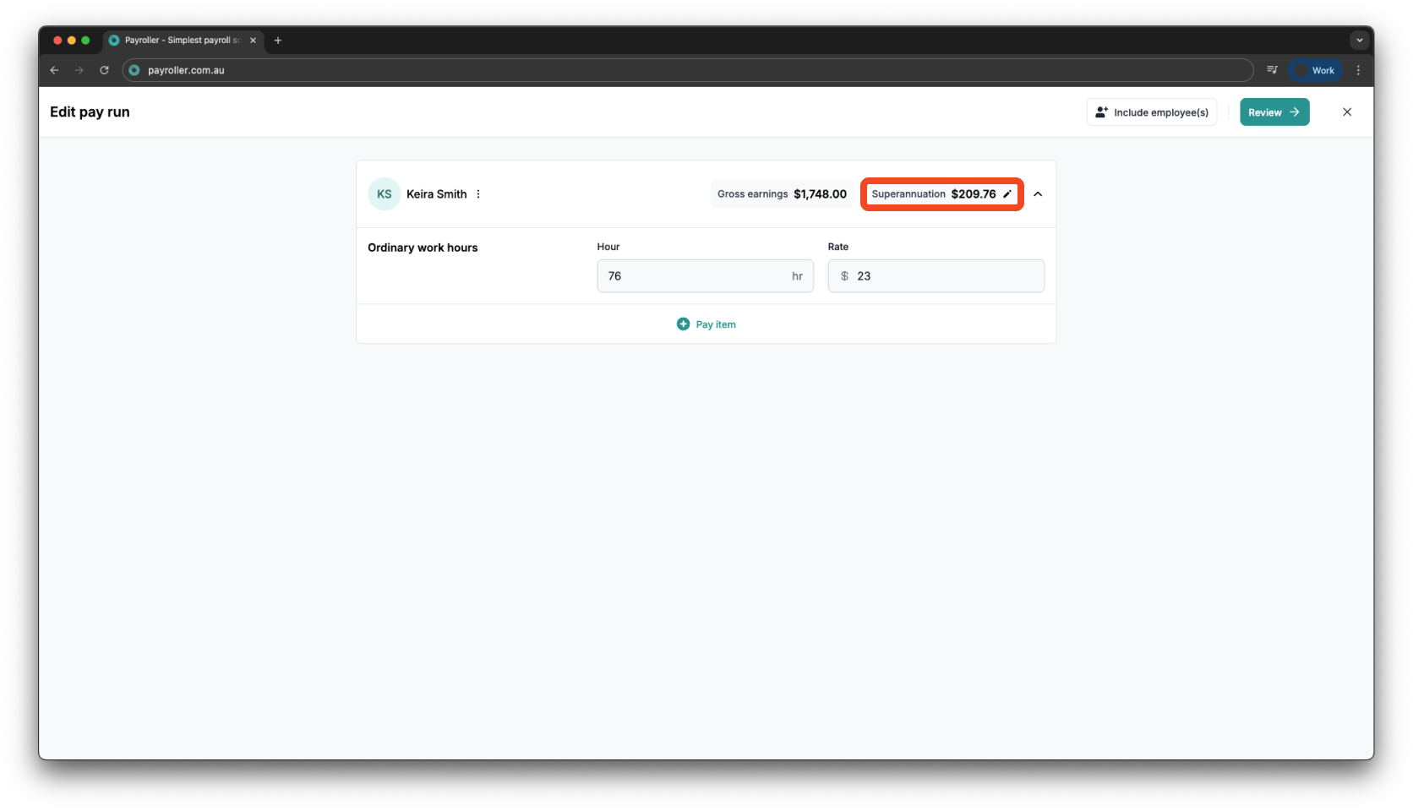
Task: Click the KS avatar for Keira Smith
Action: (x=384, y=194)
